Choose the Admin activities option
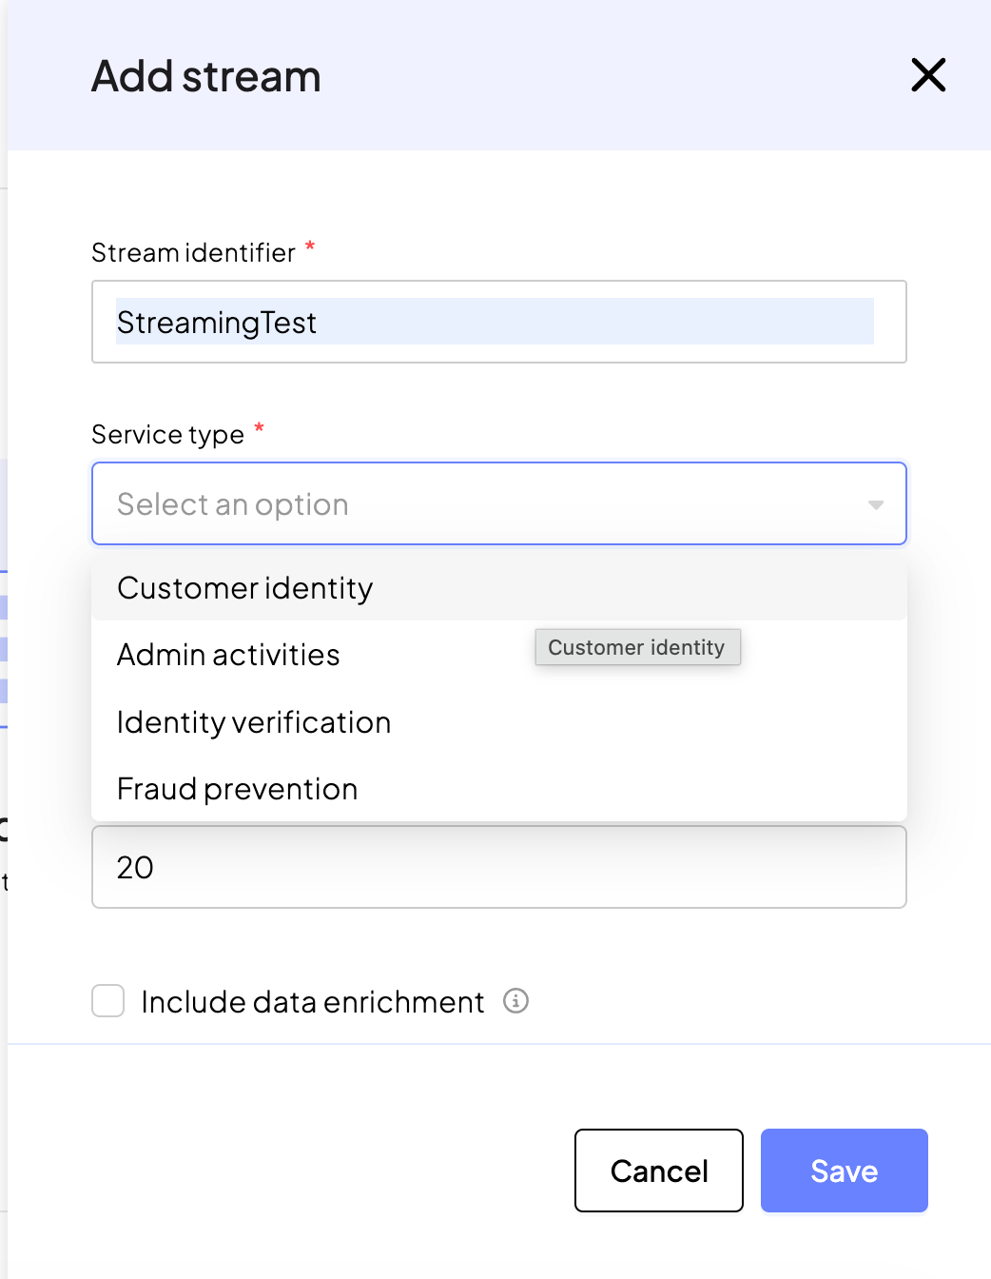Image resolution: width=991 pixels, height=1279 pixels. pyautogui.click(x=228, y=655)
